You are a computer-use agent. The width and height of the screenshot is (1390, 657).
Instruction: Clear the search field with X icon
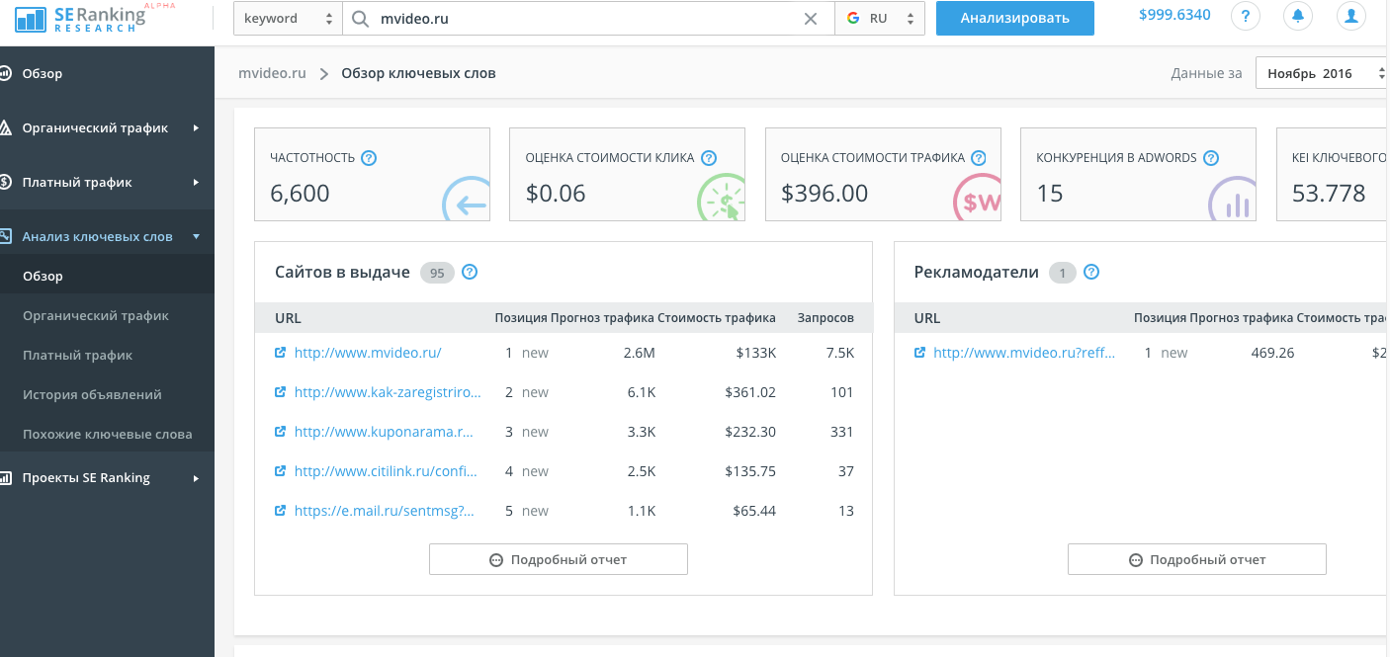coord(811,19)
